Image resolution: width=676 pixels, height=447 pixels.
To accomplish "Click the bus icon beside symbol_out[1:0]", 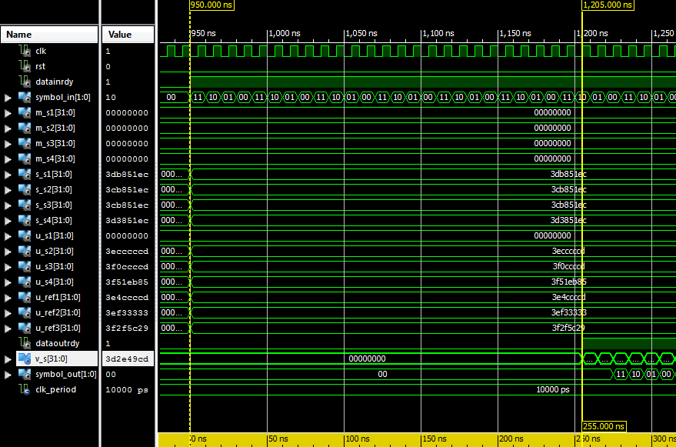I will [25, 375].
